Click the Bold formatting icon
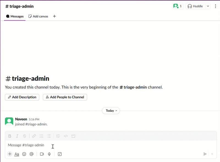 (x=10, y=136)
